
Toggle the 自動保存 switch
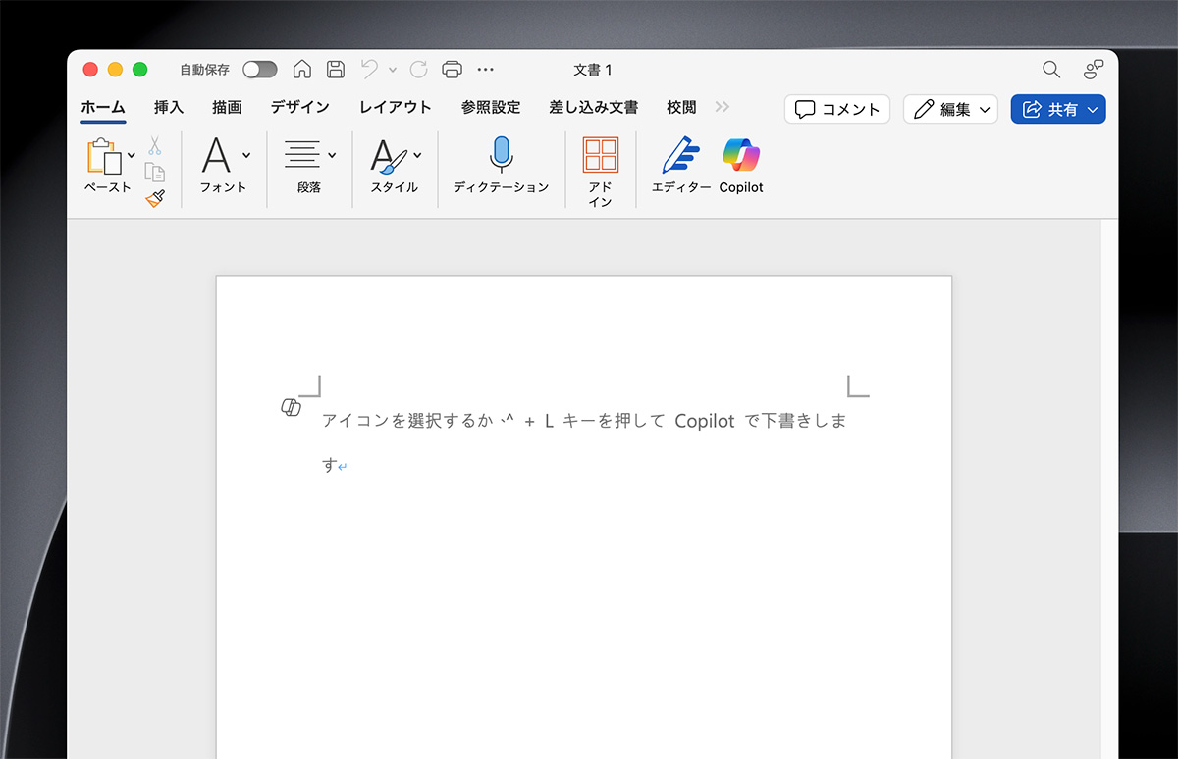[260, 70]
